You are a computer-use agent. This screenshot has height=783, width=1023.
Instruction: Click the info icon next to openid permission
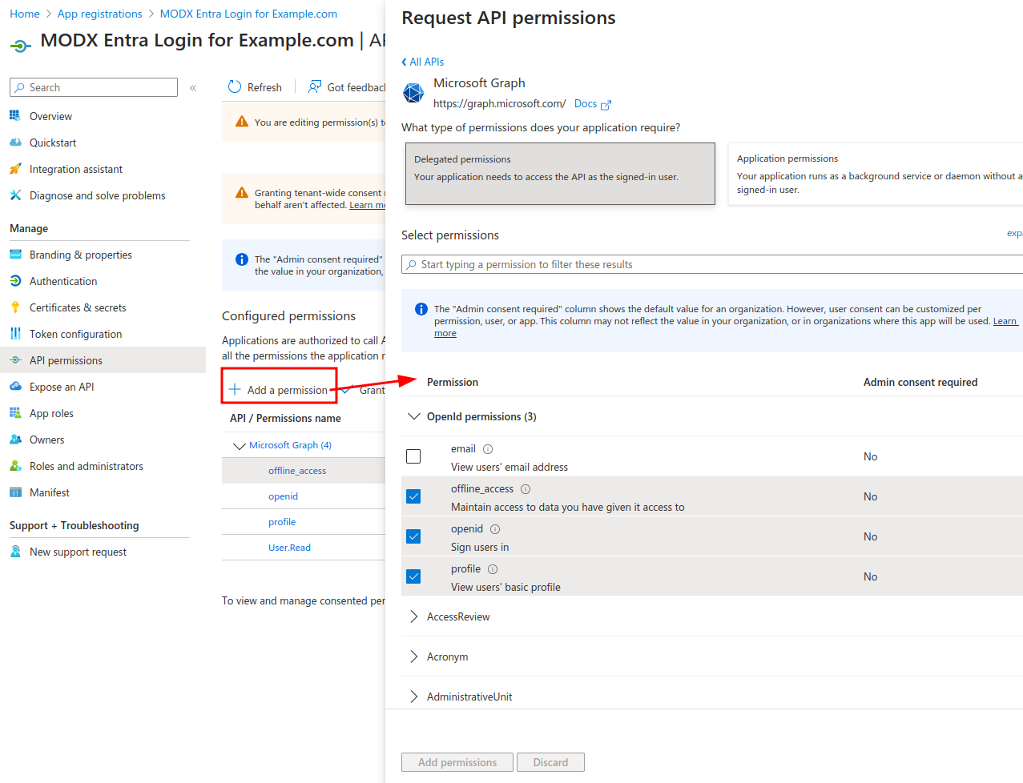(x=495, y=529)
